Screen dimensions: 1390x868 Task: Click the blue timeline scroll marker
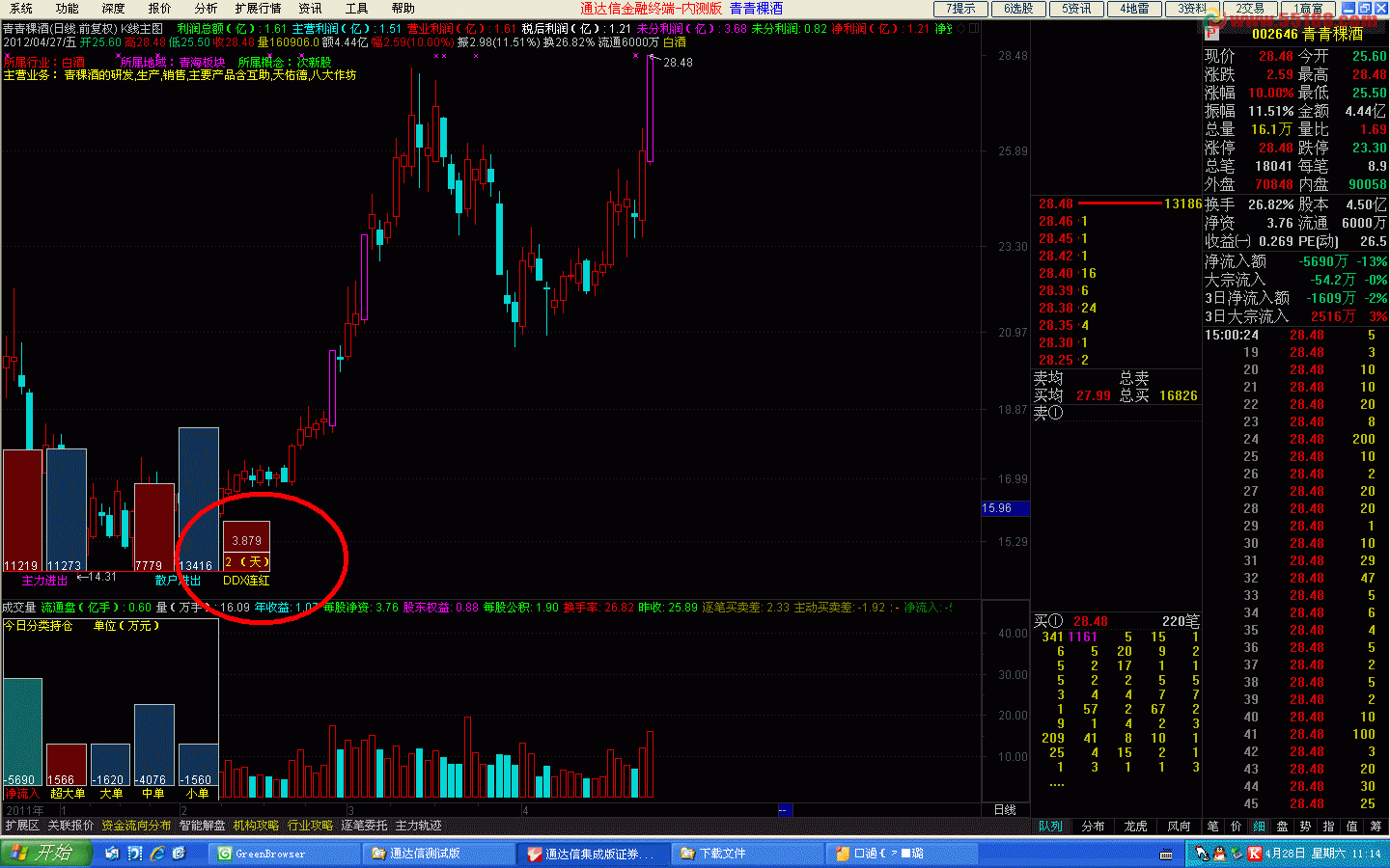pos(785,809)
